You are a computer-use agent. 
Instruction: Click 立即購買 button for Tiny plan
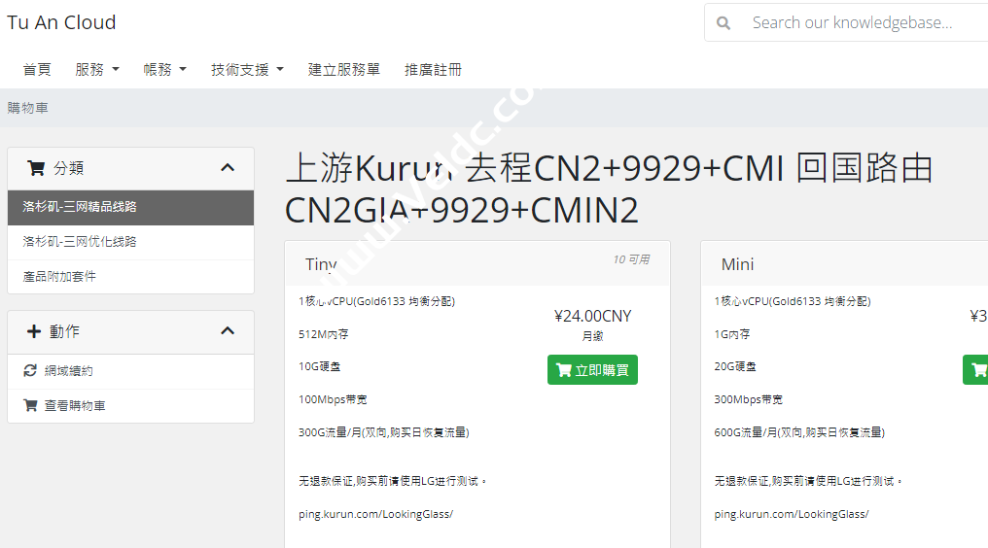592,370
